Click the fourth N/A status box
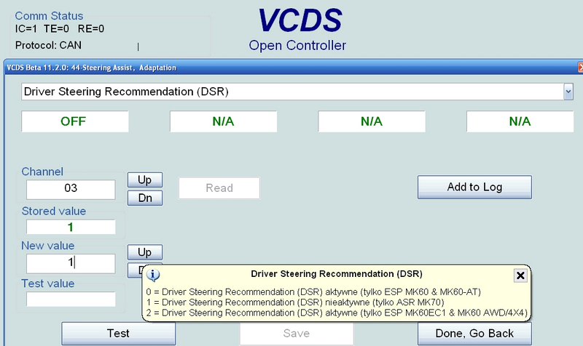Image resolution: width=583 pixels, height=346 pixels. click(520, 121)
